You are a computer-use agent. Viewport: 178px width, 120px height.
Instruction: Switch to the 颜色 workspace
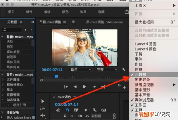[65, 12]
